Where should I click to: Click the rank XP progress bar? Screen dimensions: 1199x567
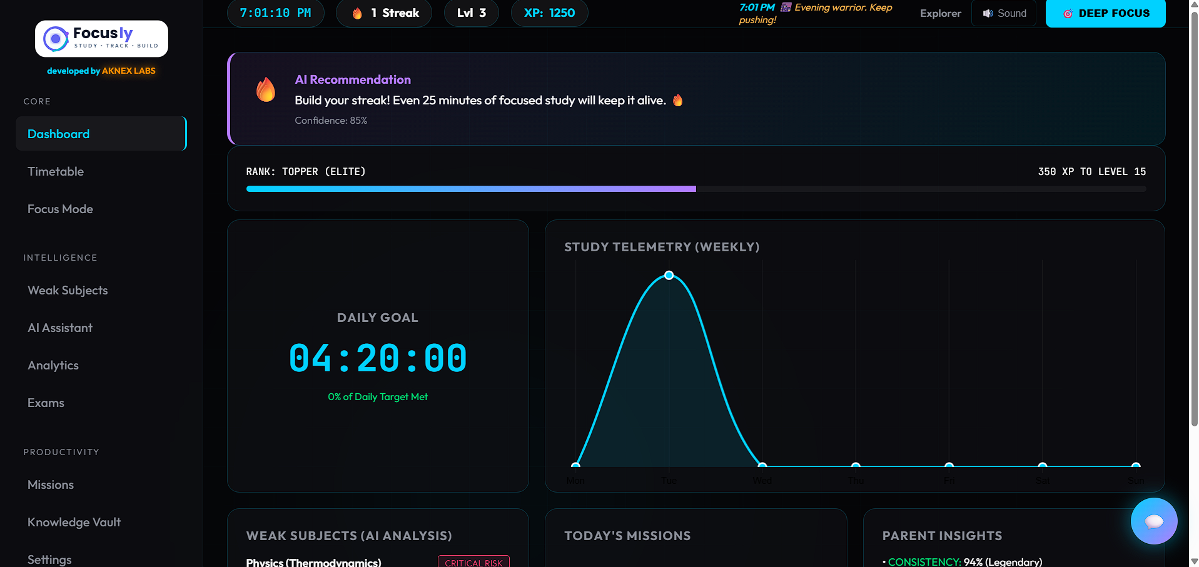[696, 189]
